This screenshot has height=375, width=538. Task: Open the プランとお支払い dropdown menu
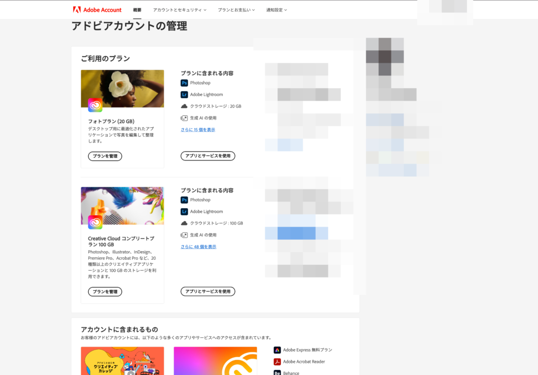click(236, 10)
